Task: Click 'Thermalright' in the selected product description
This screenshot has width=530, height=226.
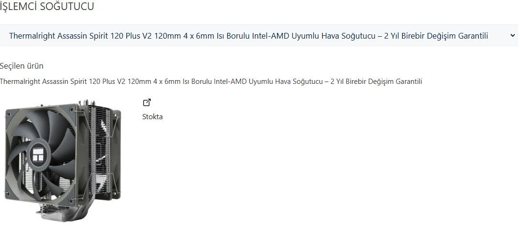Action: point(19,82)
